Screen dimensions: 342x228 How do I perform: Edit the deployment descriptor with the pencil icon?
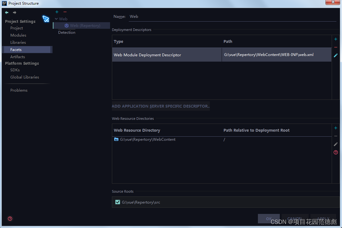pyautogui.click(x=336, y=55)
